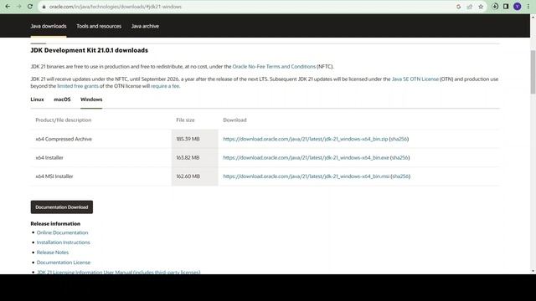Open the Java archive nav tab
Viewport: 536px width, 301px height.
tap(145, 26)
